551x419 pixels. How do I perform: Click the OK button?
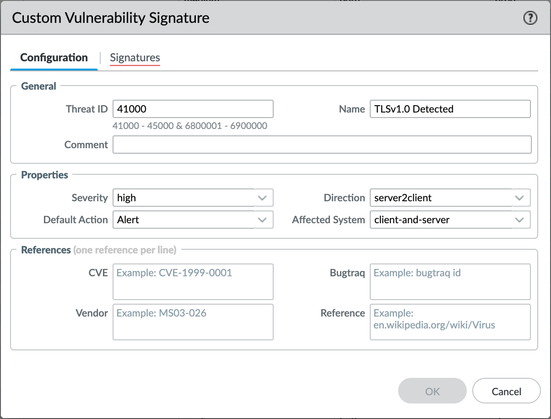432,391
